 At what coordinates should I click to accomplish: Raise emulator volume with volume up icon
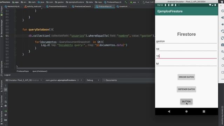(223, 17)
